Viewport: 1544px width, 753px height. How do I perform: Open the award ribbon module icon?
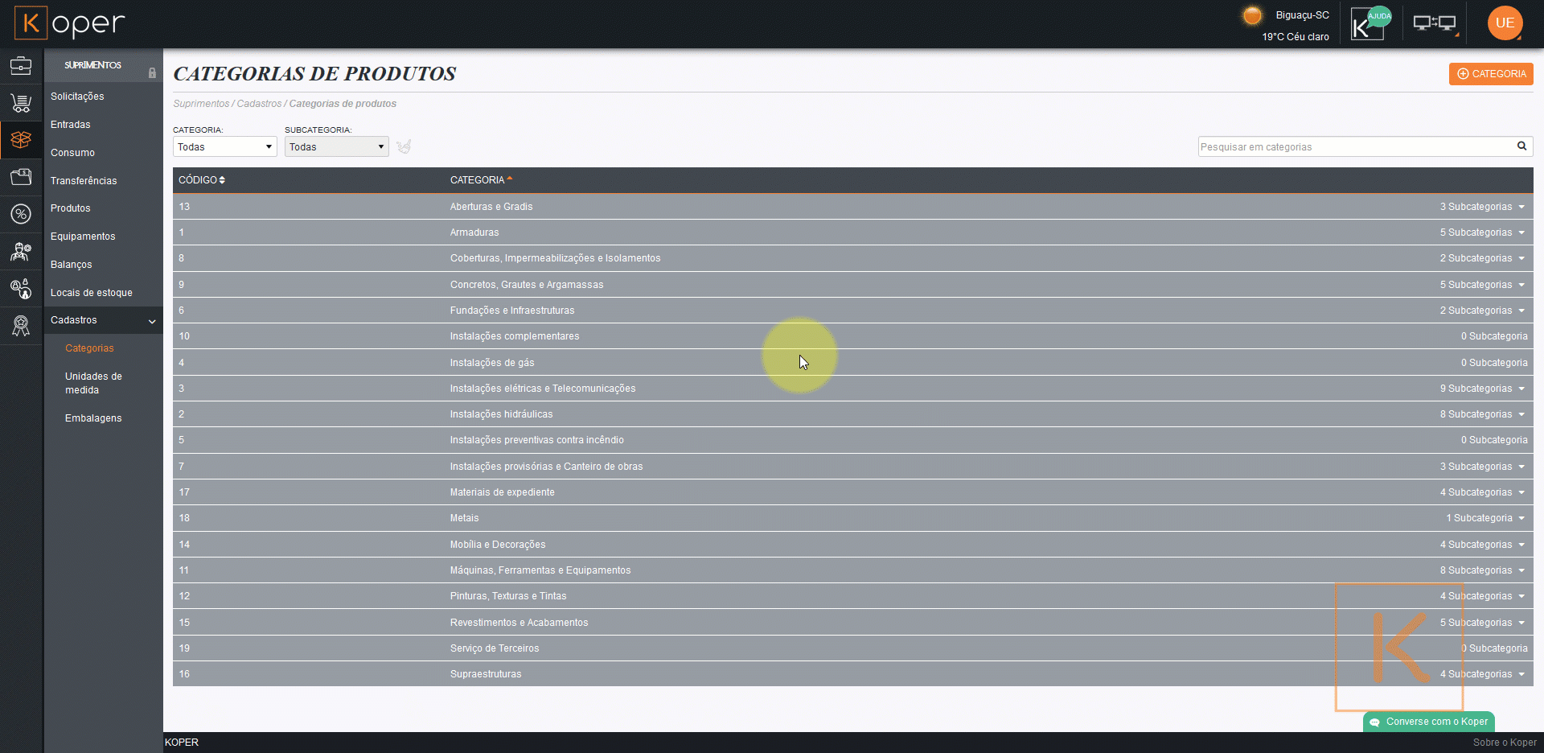coord(21,326)
